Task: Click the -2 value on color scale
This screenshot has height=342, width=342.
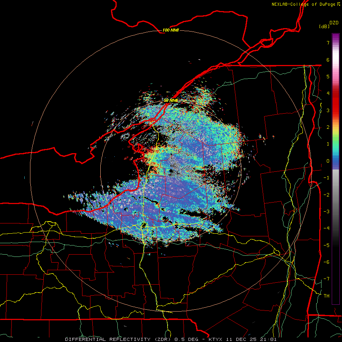Action: pos(326,195)
